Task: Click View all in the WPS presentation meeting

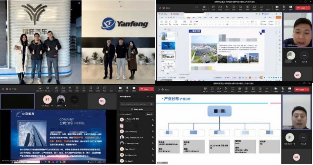Action: coord(304,57)
